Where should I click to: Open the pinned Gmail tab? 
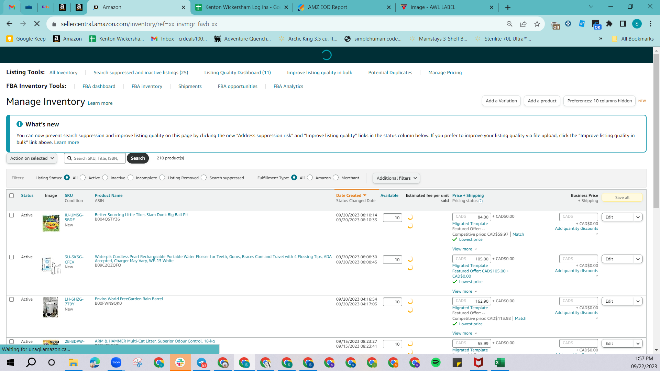12,7
